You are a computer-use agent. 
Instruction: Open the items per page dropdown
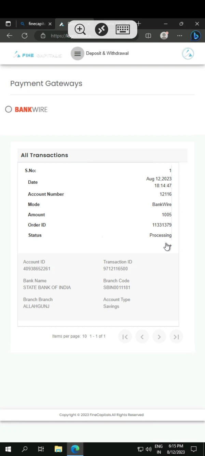click(84, 336)
